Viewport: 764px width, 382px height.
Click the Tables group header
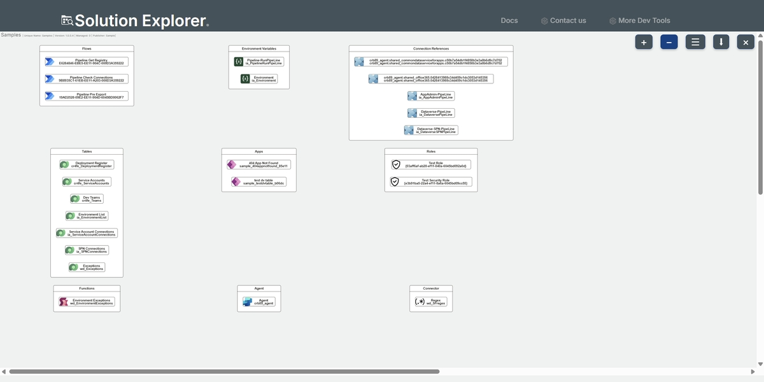coord(87,152)
